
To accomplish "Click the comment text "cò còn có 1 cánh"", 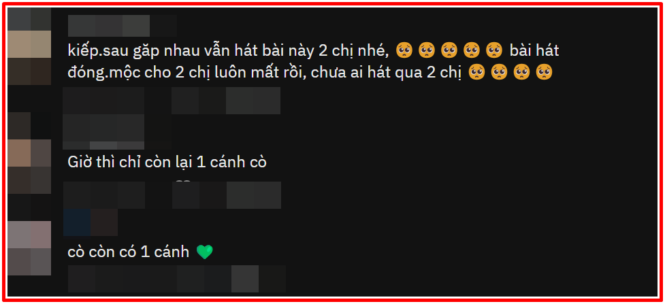I will (129, 252).
